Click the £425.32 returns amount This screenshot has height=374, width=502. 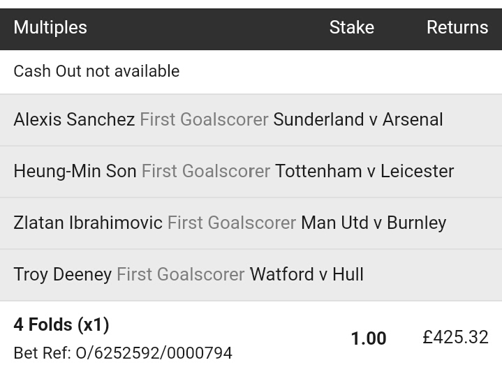[x=455, y=338]
